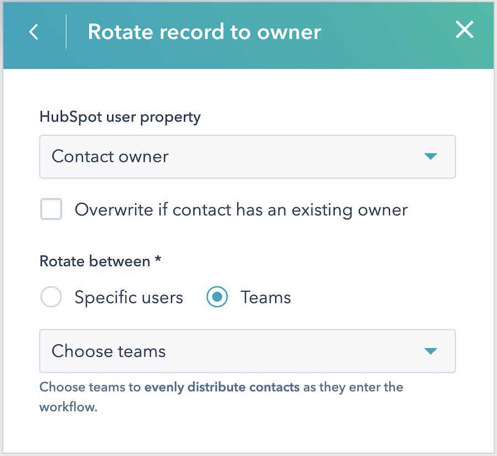Viewport: 497px width, 456px height.
Task: Click the vertical divider next to back arrow
Action: point(66,31)
